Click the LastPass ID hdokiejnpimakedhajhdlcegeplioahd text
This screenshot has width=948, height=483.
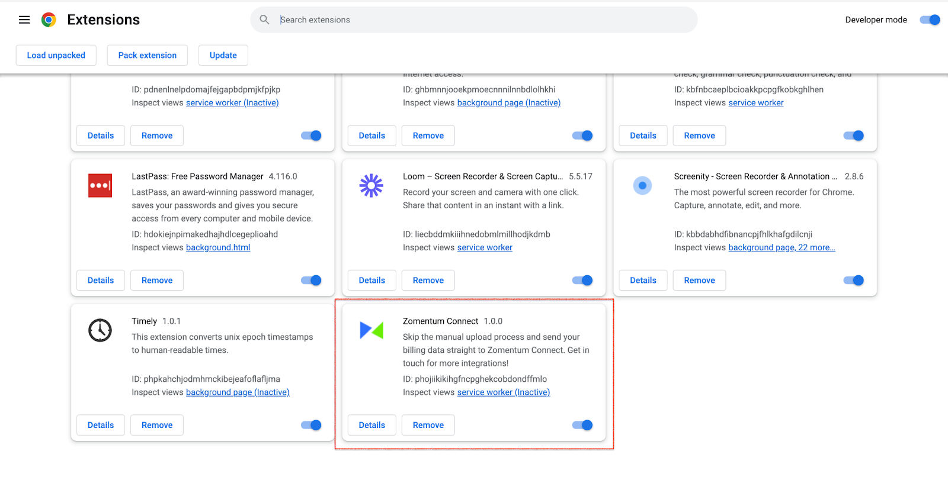(204, 234)
